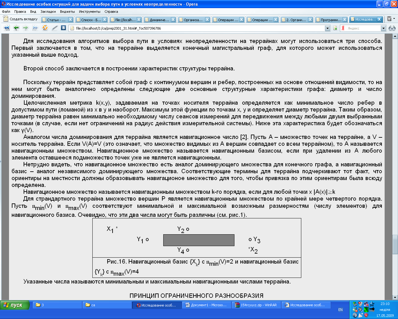Switch to '154rcyuxz.zip - WinRAR' taskbar window
The image size is (398, 319).
[256, 305]
